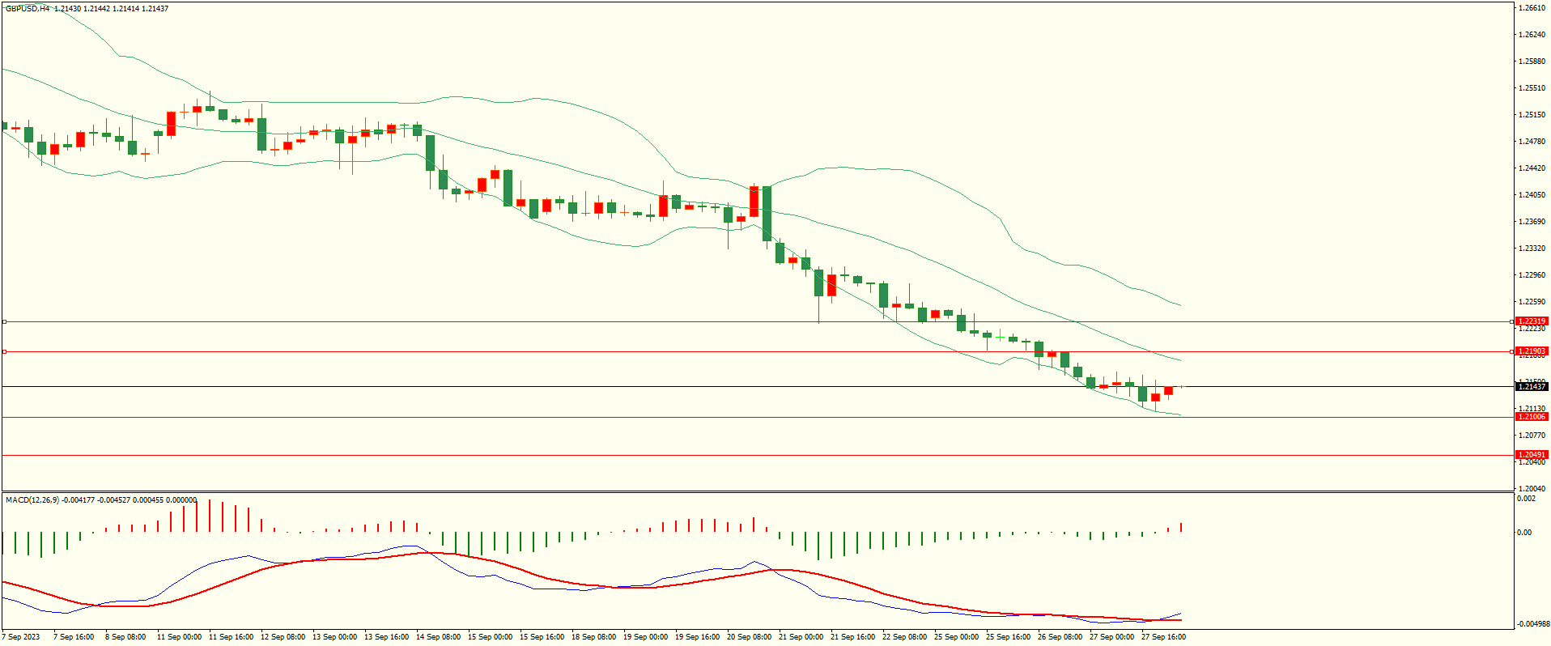The image size is (1551, 646).
Task: Click the 1.21437 current price label
Action: 1531,387
